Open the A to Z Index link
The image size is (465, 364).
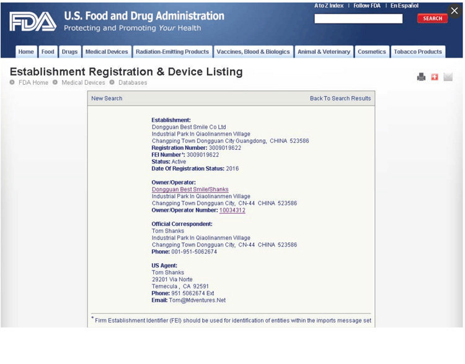(329, 6)
